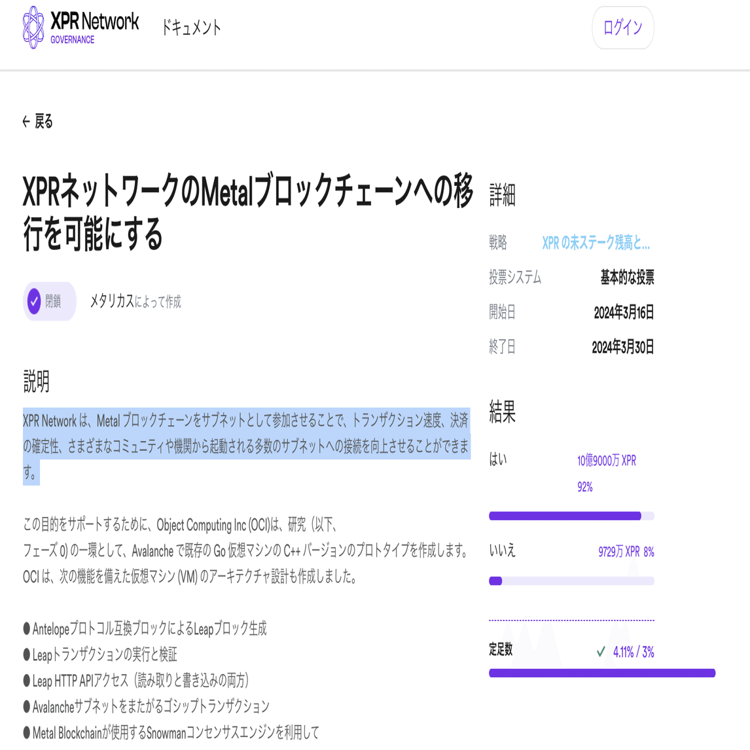Click the Leapトランザクションの実行と検証 bullet line
Viewport: 750px width, 750px height.
click(x=100, y=654)
